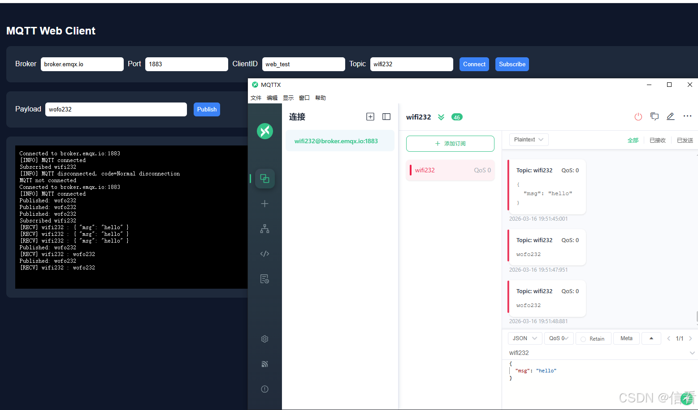The width and height of the screenshot is (698, 410).
Task: Click the "MQTT not connected" log line
Action: (x=48, y=180)
